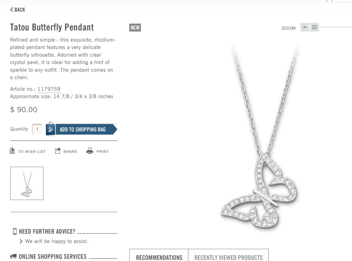This screenshot has height=261, width=352.
Task: Click the zoom slider track
Action: (335, 27)
